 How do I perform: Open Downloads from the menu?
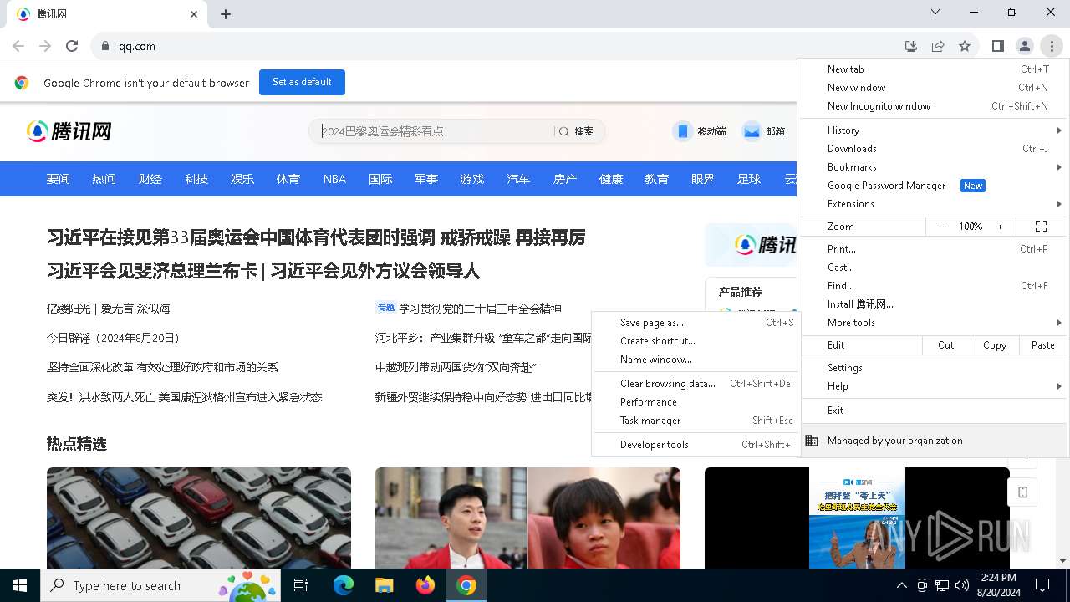(x=934, y=149)
